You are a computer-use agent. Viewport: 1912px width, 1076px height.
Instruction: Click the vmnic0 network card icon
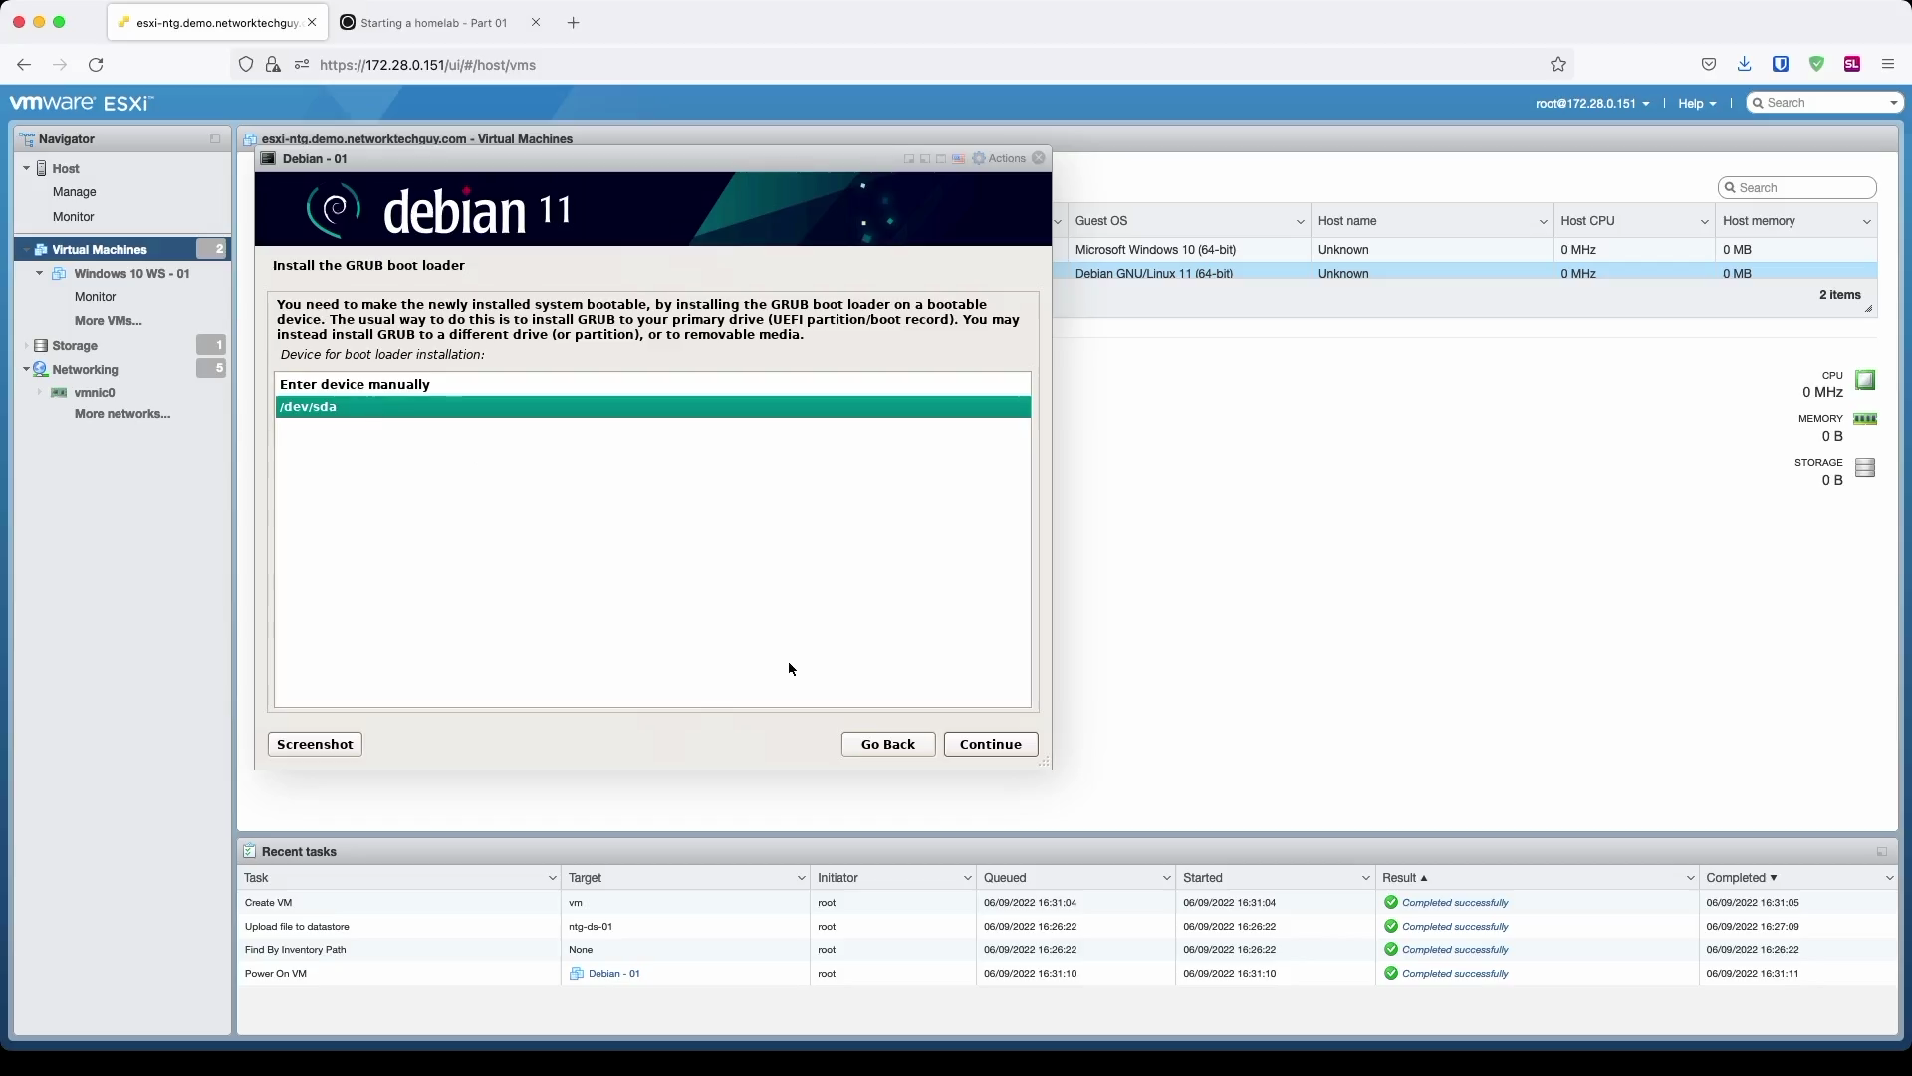click(59, 393)
